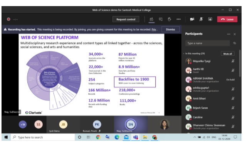Open the more actions ellipsis in toolbar
Image resolution: width=250 pixels, height=145 pixels.
point(178,19)
